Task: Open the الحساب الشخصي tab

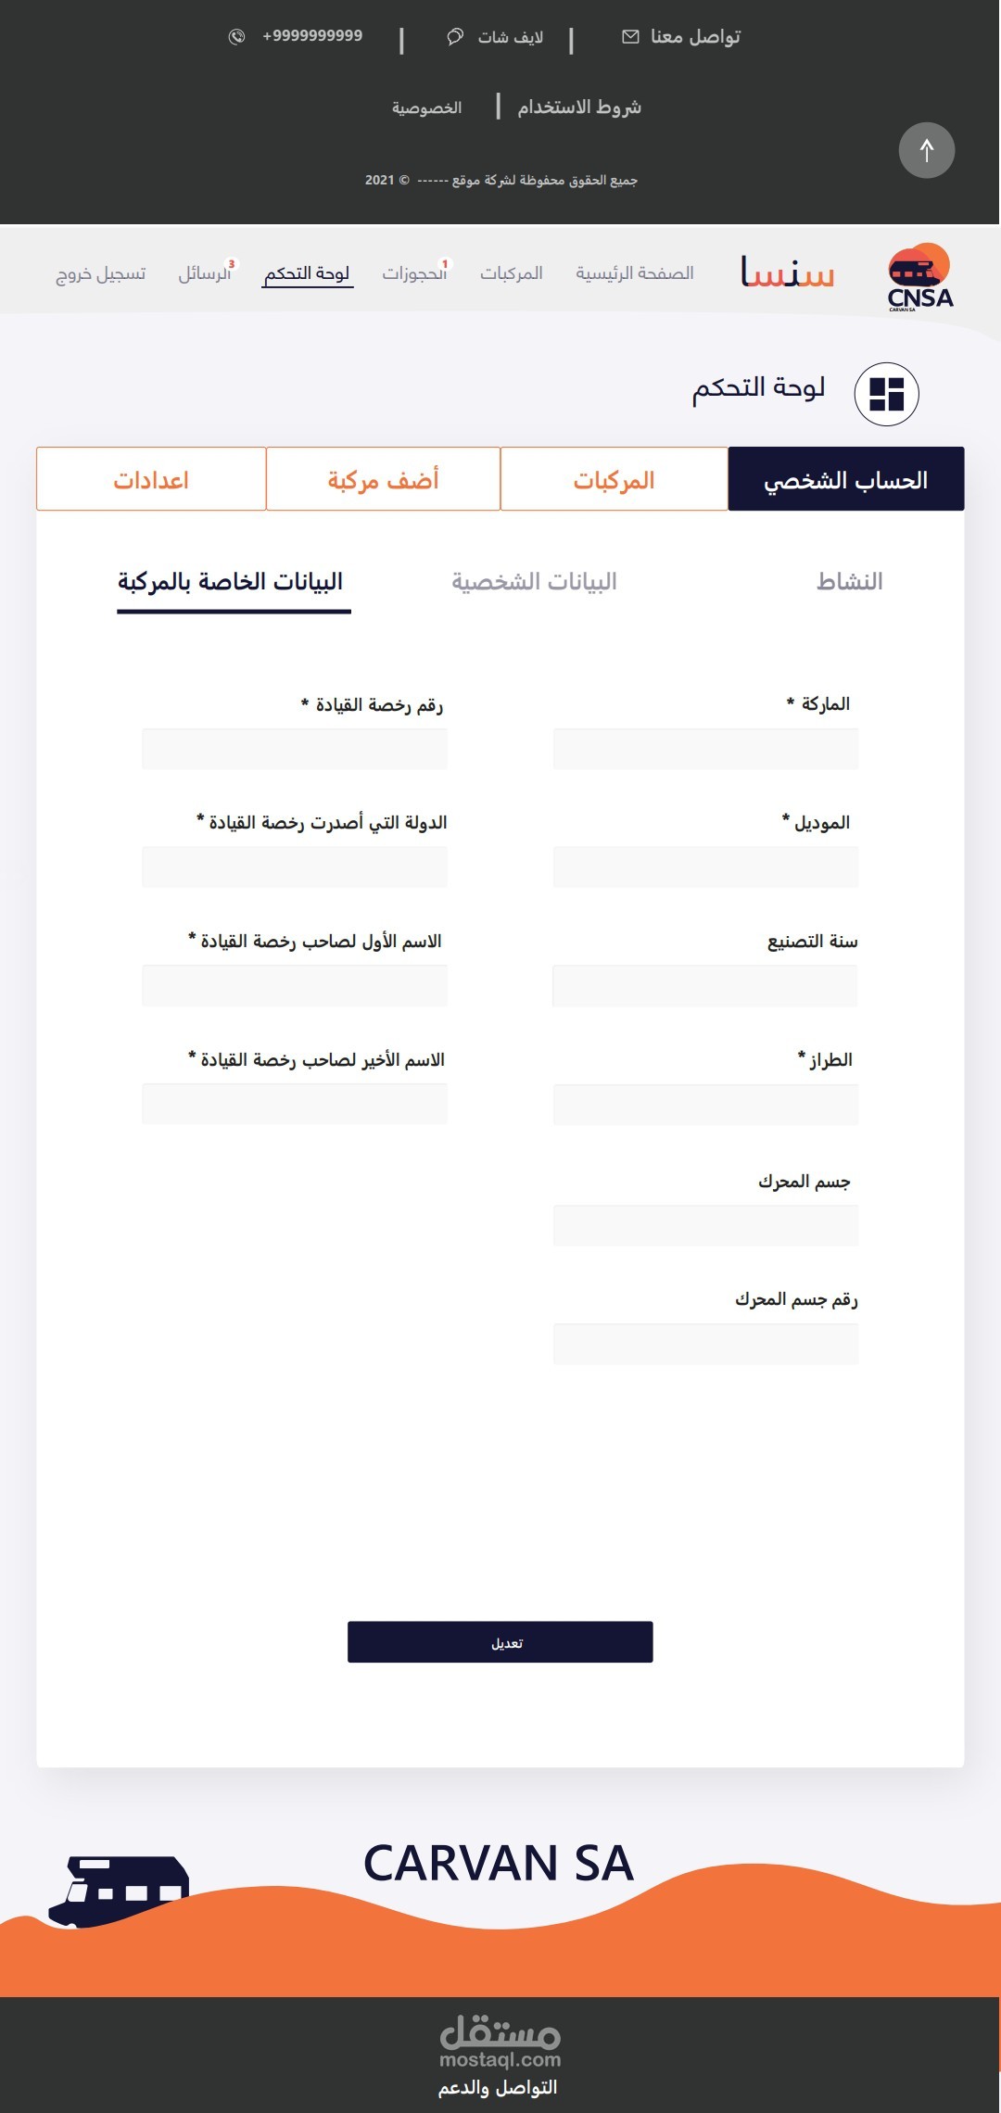Action: (845, 479)
